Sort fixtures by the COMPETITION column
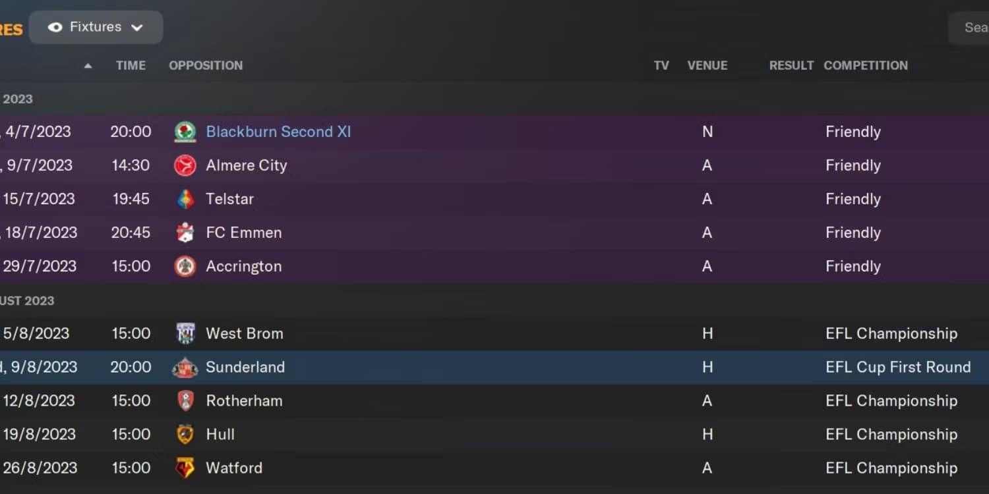The image size is (989, 494). point(866,65)
